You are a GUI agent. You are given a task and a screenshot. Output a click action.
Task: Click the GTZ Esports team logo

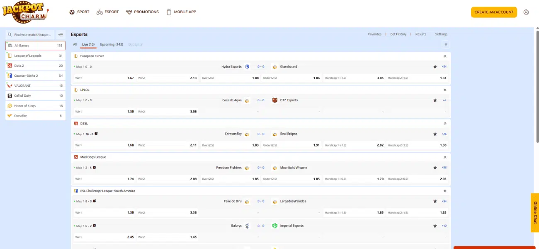(274, 100)
